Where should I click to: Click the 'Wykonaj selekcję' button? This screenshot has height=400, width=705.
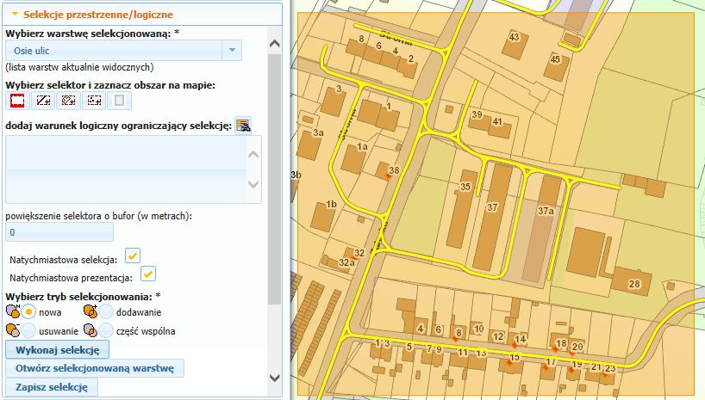click(x=57, y=350)
